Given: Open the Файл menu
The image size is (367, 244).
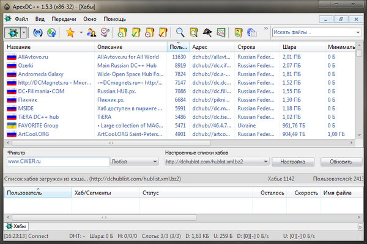Looking at the screenshot, I should 21,19.
